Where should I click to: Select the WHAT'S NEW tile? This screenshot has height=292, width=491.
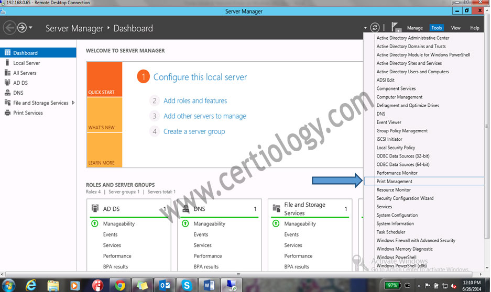(105, 115)
